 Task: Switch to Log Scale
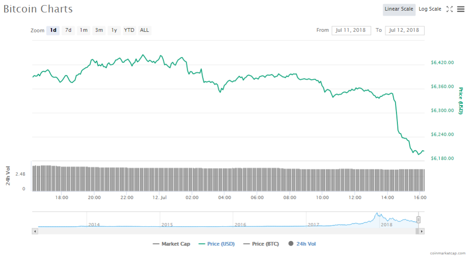click(x=430, y=9)
